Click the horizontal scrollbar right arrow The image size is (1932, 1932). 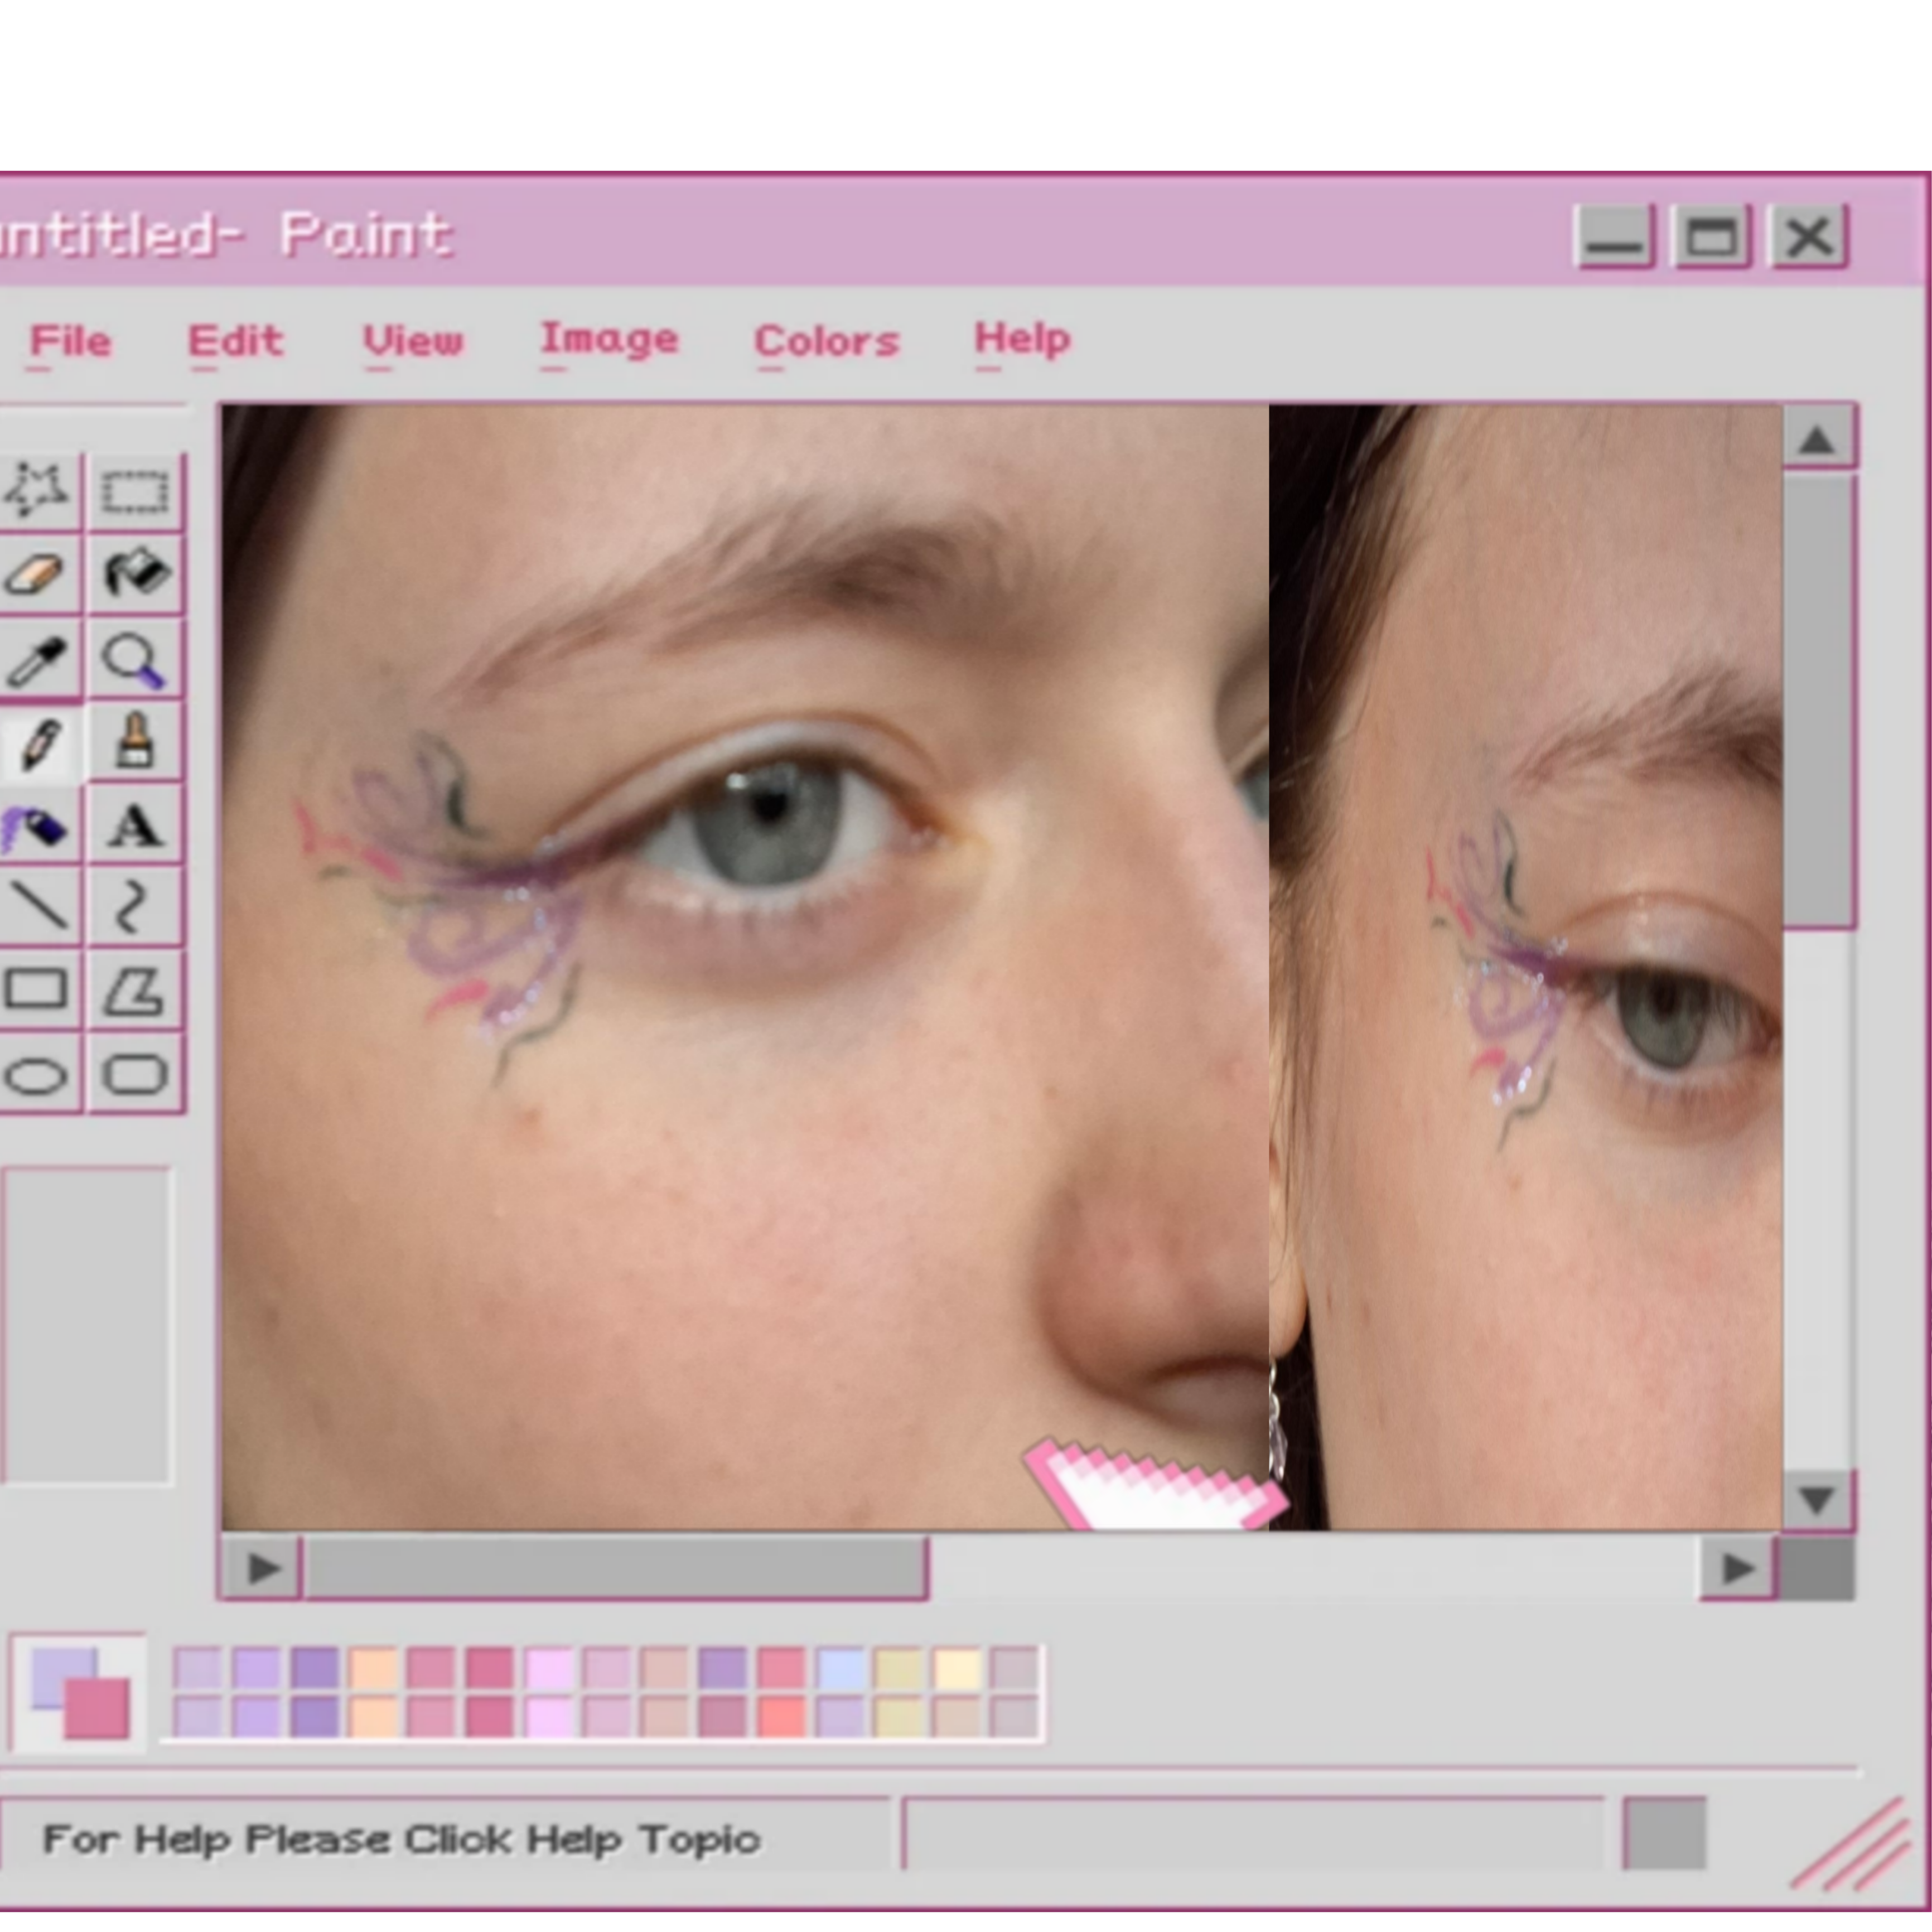[1738, 1568]
